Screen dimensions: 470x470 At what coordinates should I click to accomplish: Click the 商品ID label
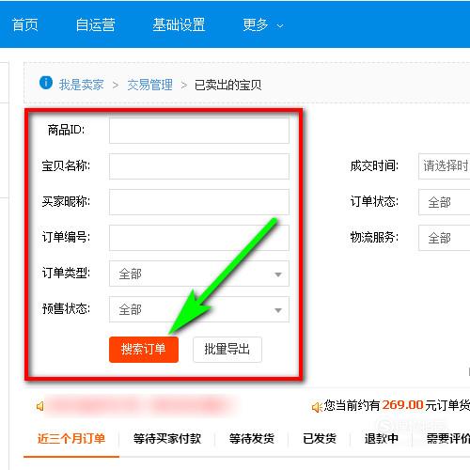[66, 130]
